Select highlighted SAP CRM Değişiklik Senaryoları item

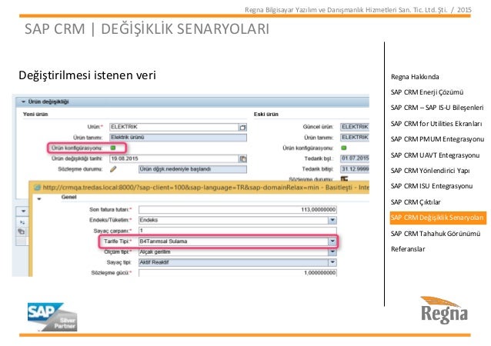click(438, 218)
